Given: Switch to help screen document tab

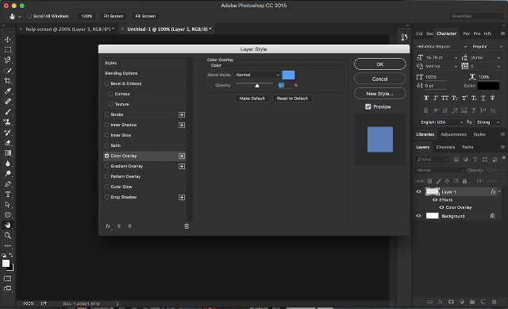Looking at the screenshot, I should coord(69,29).
